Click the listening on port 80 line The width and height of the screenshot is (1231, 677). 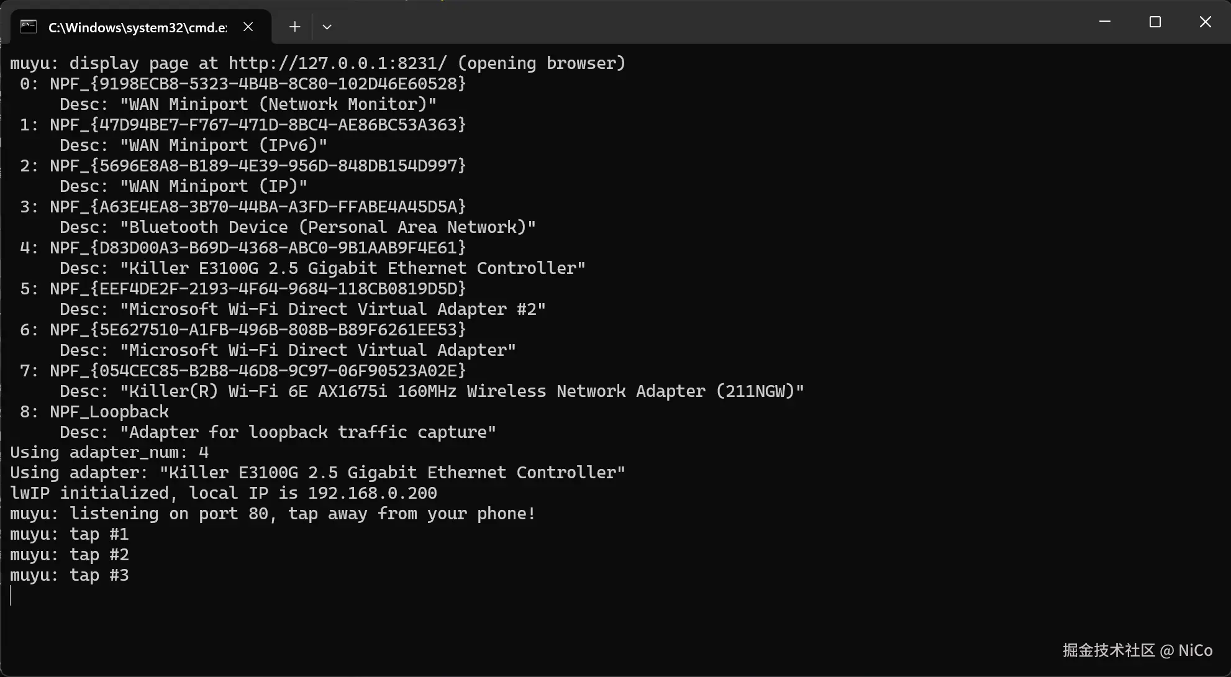(273, 514)
